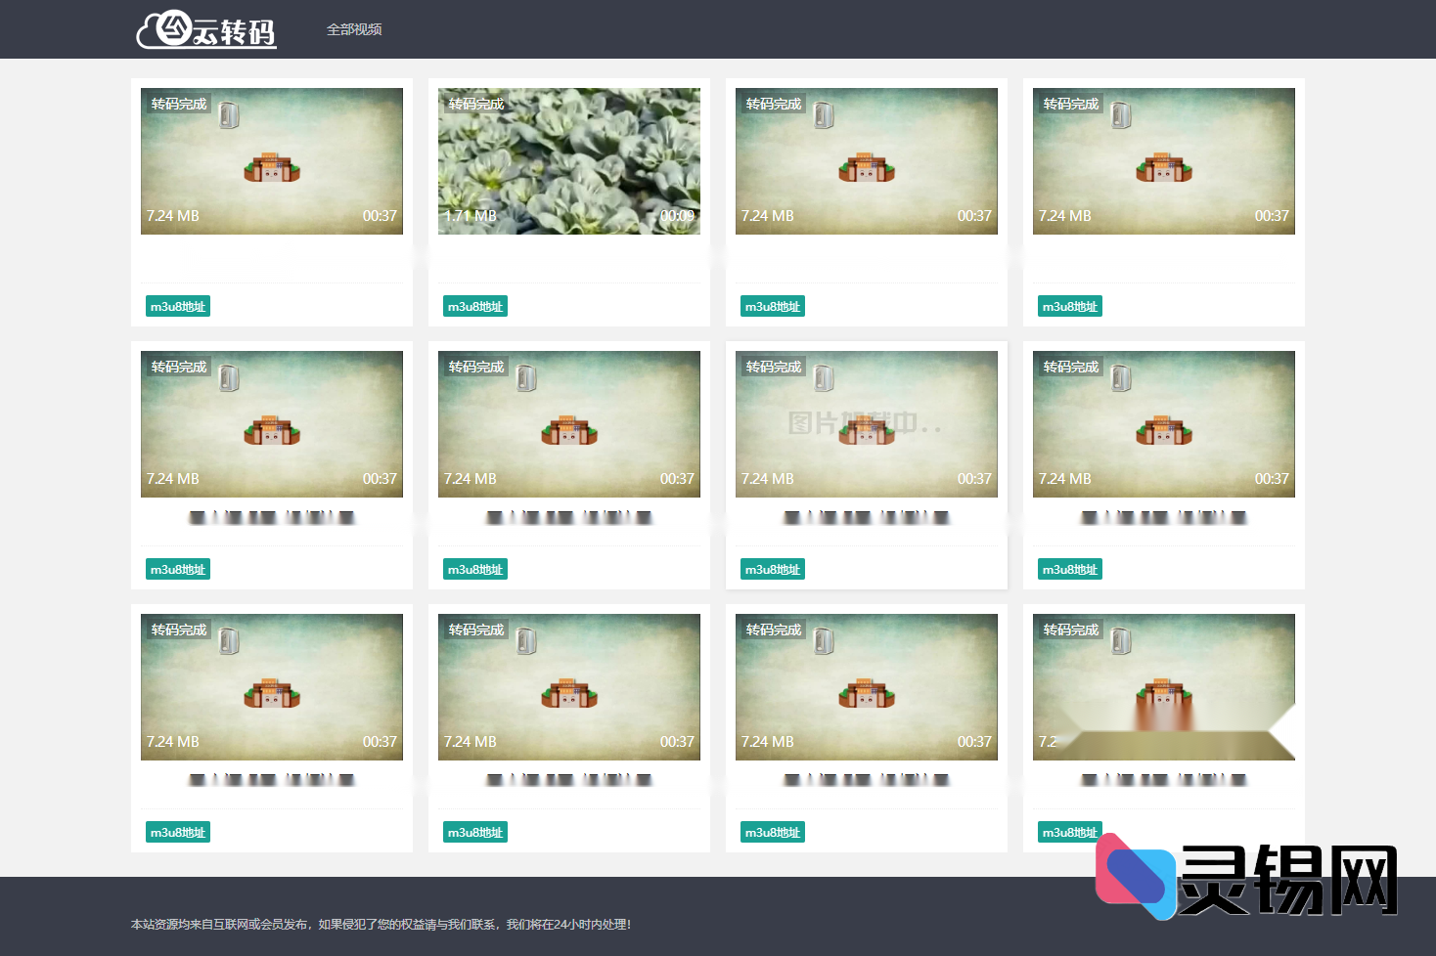The width and height of the screenshot is (1436, 956).
Task: Click the 灵锡网 watermark logo
Action: pos(1247,878)
